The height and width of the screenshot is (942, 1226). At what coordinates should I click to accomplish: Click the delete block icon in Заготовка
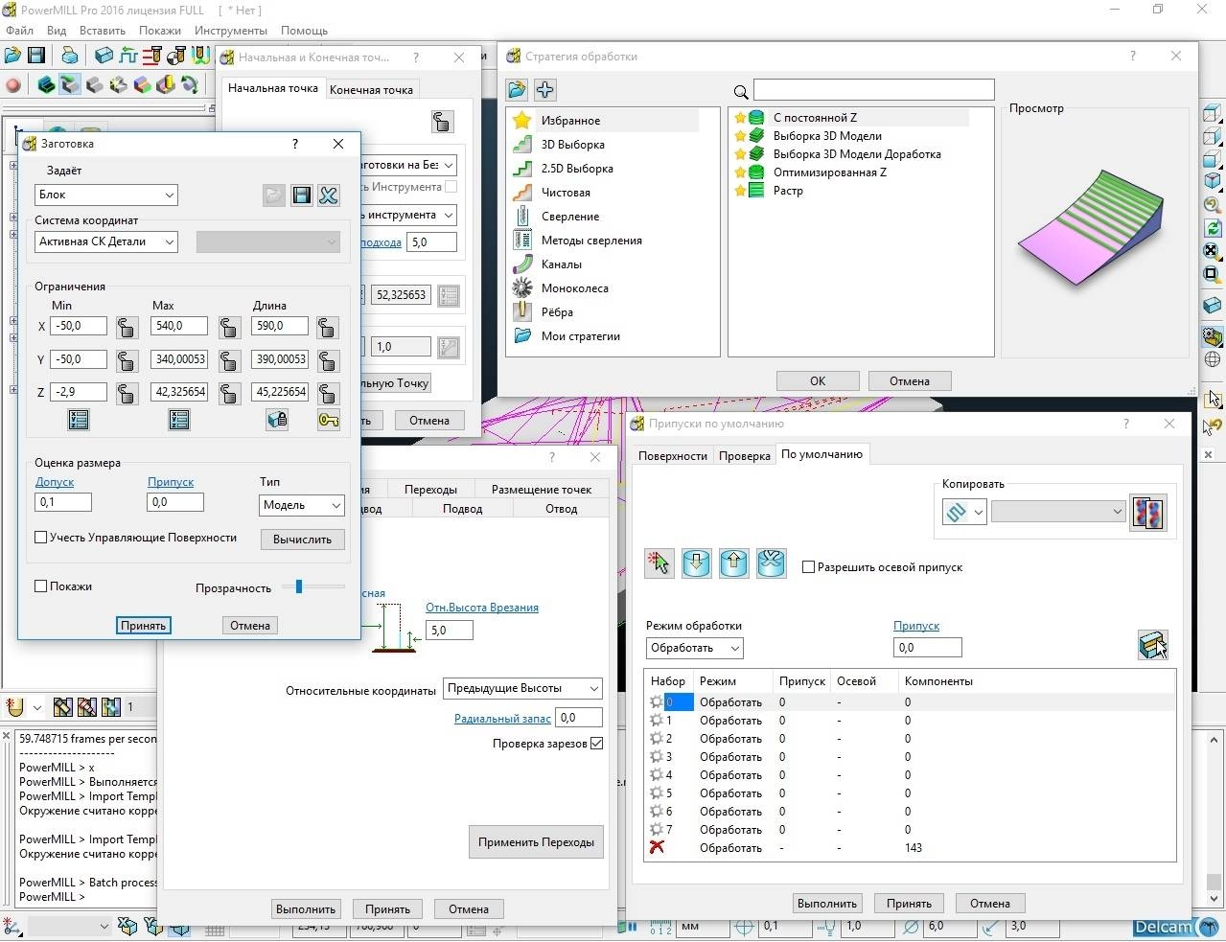click(329, 195)
